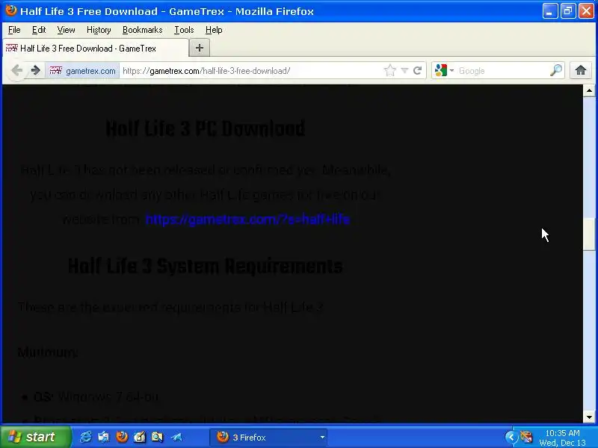Open the URL history dropdown arrow

click(x=404, y=70)
